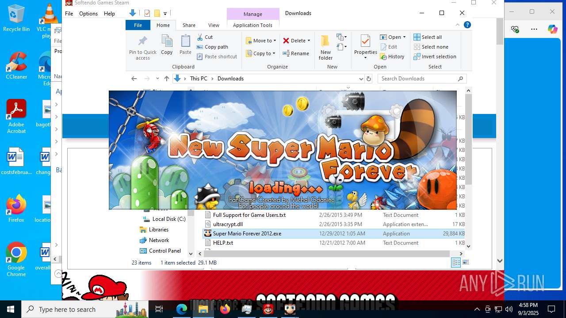The width and height of the screenshot is (566, 318).
Task: Open the recent locations dropdown arrow
Action: (x=157, y=79)
